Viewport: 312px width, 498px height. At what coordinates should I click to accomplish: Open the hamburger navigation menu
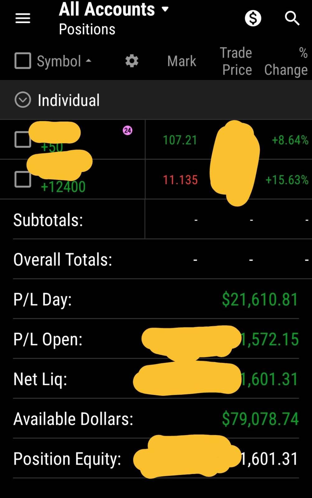[23, 18]
